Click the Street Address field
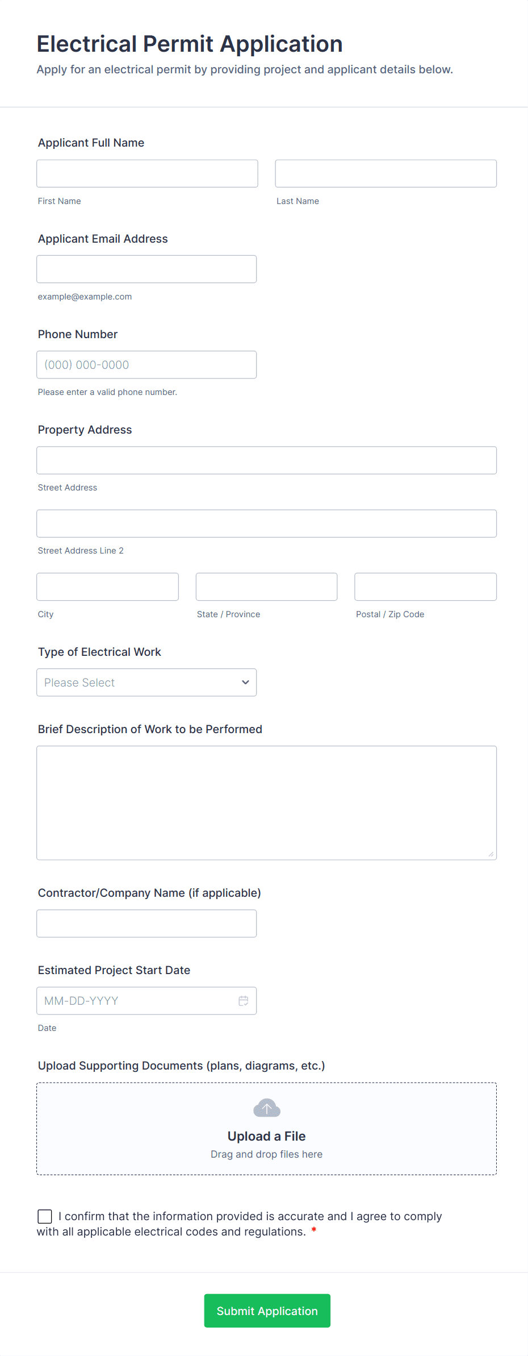This screenshot has width=528, height=1356. 266,460
